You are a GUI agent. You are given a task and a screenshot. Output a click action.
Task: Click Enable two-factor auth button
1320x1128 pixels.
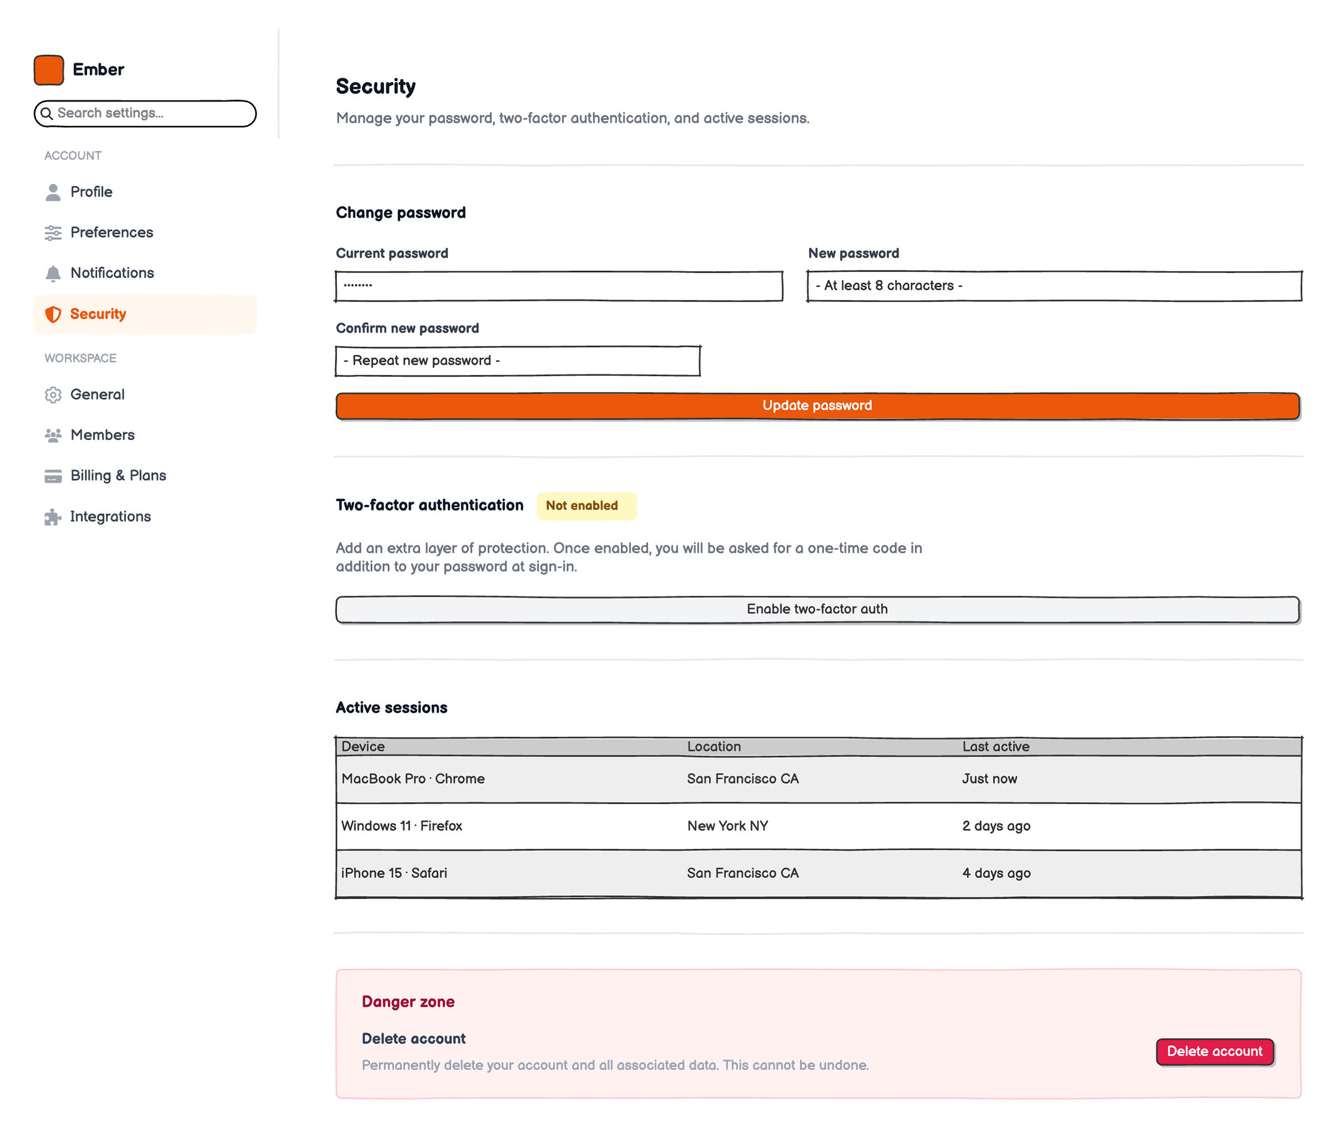(x=817, y=609)
